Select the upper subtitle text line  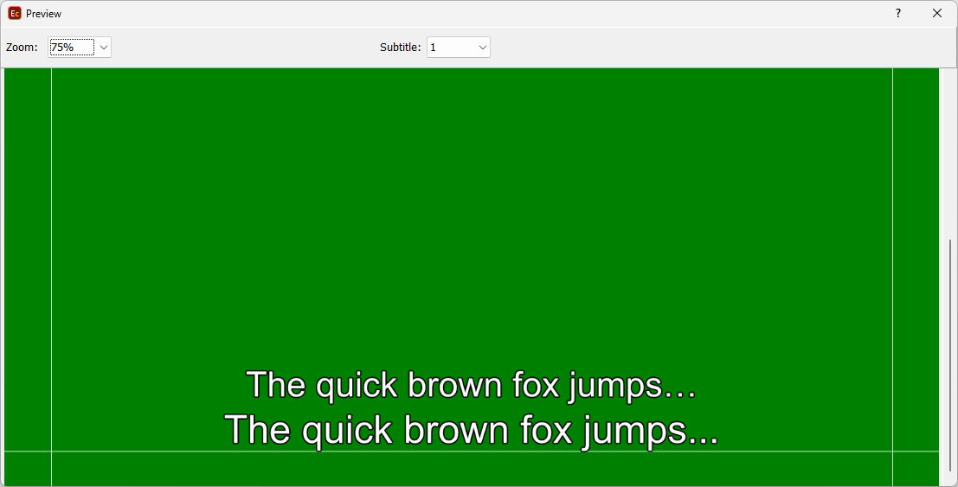471,385
